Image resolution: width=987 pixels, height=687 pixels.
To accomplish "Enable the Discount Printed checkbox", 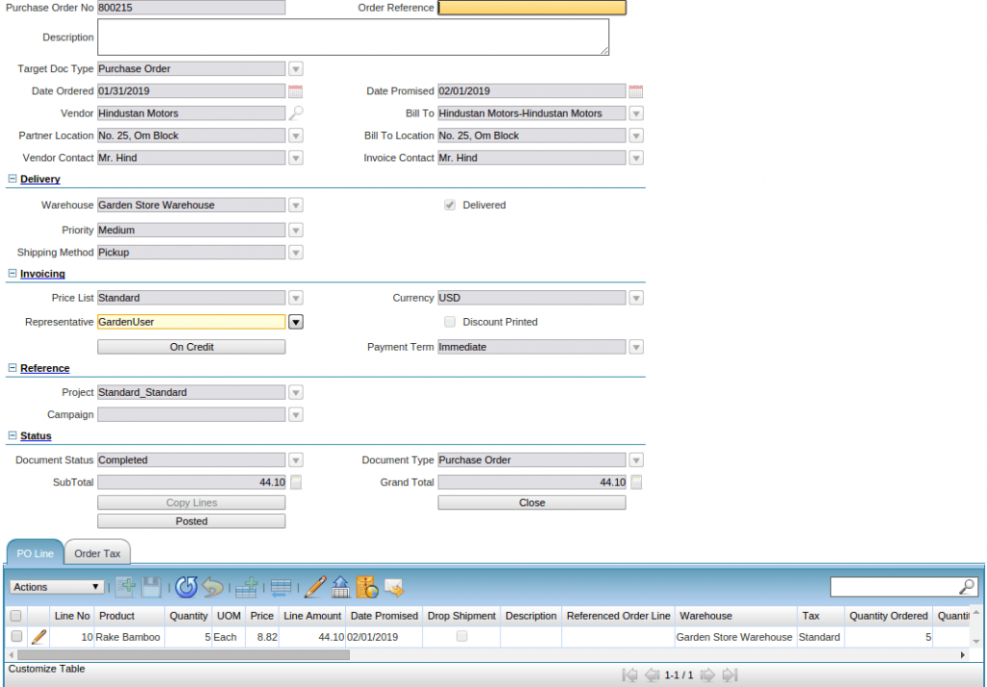I will pyautogui.click(x=449, y=322).
